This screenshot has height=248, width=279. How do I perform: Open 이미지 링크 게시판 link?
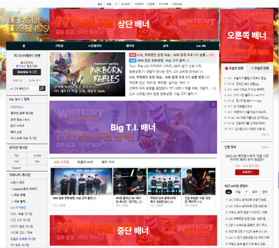pyautogui.click(x=22, y=226)
